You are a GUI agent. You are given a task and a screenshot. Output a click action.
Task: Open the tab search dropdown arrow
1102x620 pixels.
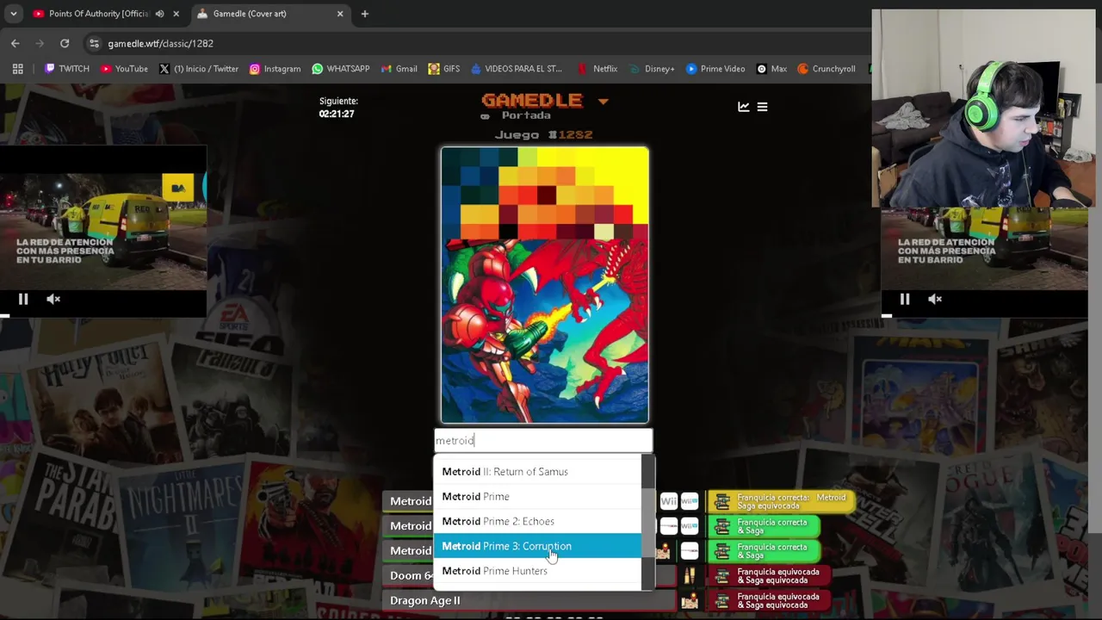click(14, 14)
